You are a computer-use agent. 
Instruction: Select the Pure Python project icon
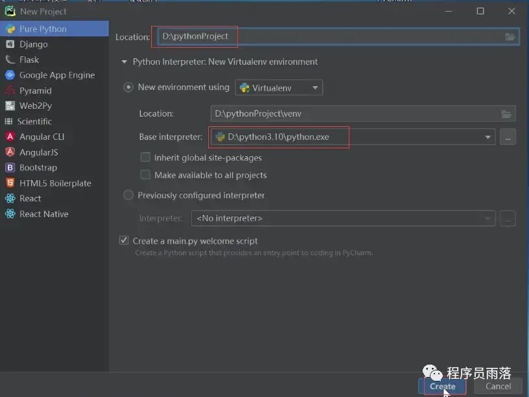click(10, 29)
